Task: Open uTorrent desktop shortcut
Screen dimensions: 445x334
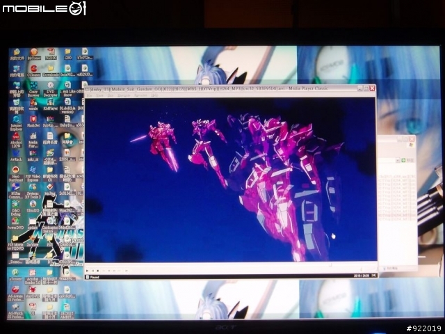Action: (x=15, y=275)
